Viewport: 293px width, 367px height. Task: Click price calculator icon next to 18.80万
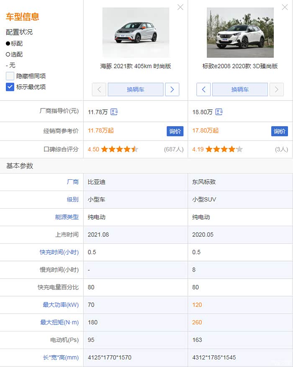218,112
